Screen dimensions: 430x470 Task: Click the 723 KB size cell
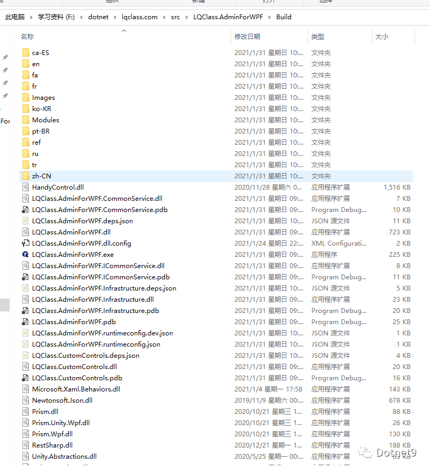[x=400, y=232]
